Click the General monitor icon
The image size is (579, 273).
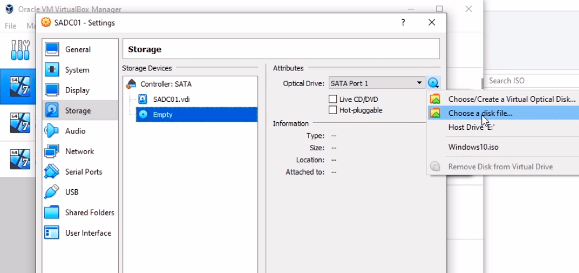pos(52,49)
